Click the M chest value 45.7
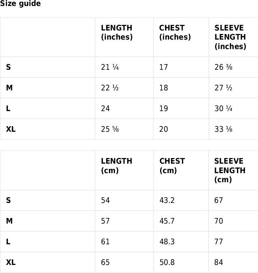This screenshot has width=258, height=273. pyautogui.click(x=167, y=221)
